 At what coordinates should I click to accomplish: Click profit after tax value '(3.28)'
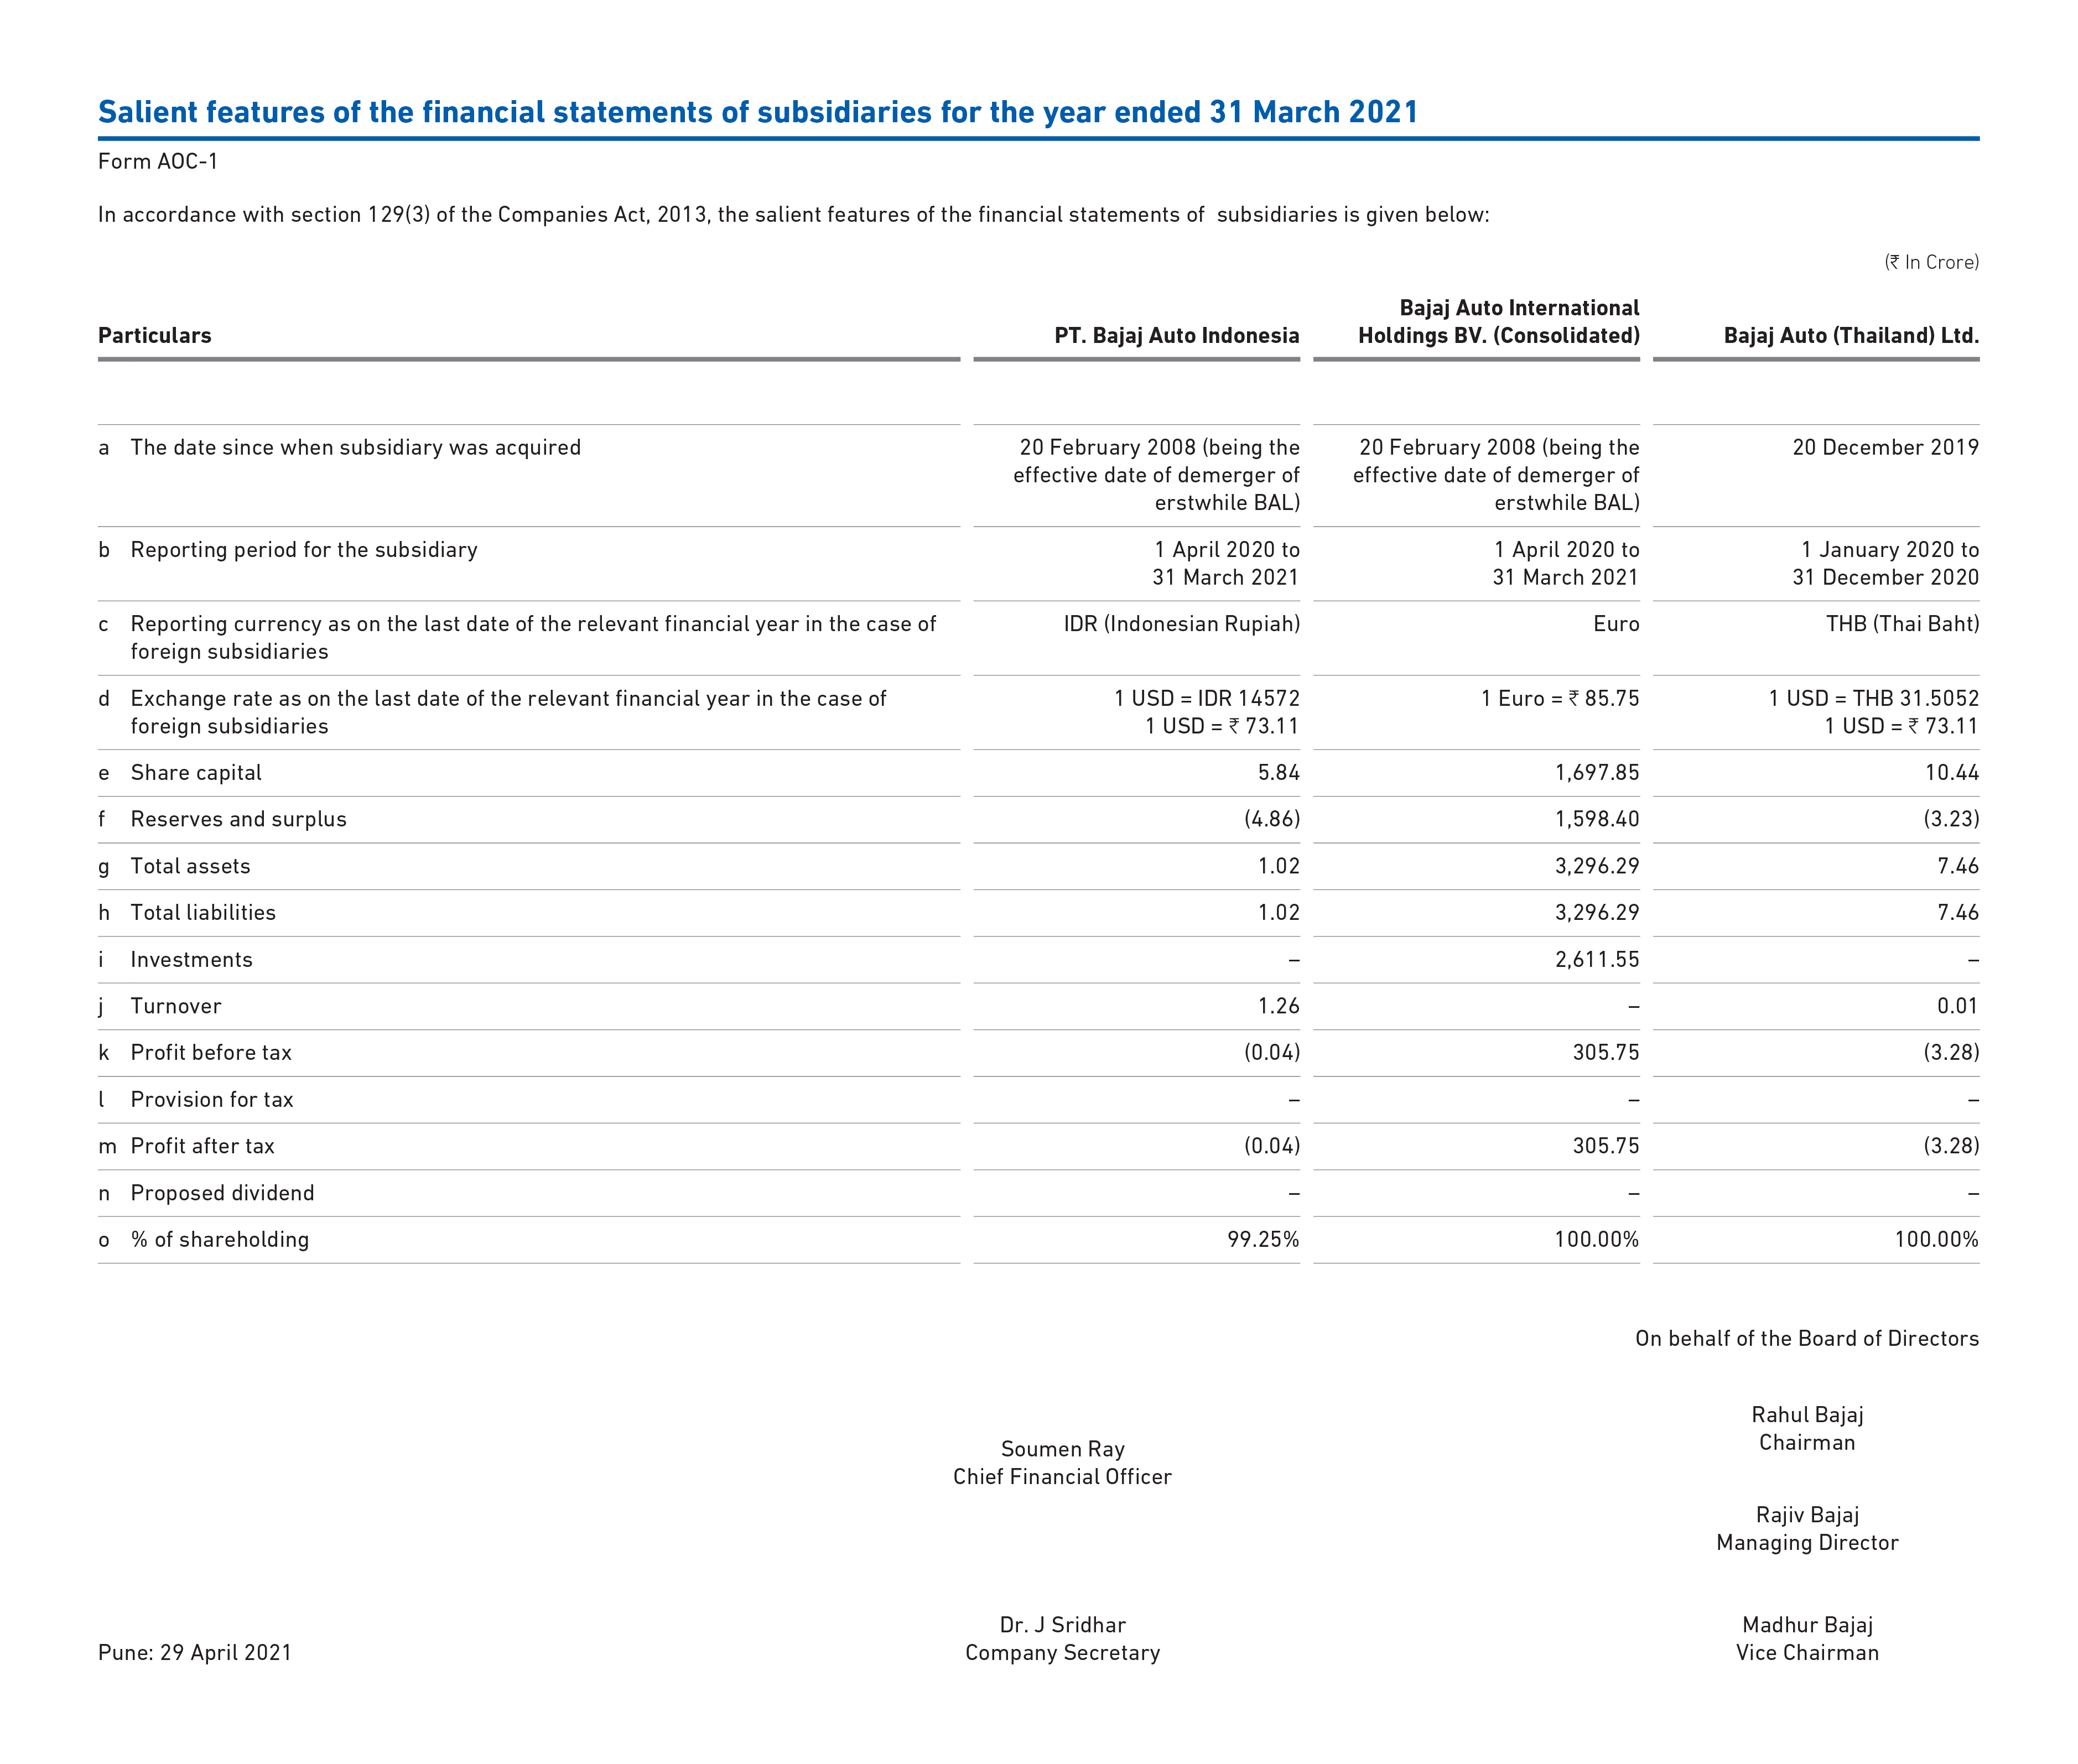[x=1951, y=1147]
